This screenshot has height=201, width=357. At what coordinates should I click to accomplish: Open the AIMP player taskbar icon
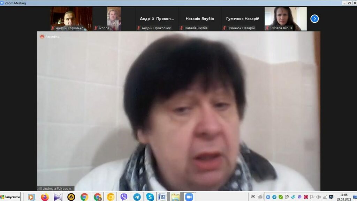[x=71, y=197]
